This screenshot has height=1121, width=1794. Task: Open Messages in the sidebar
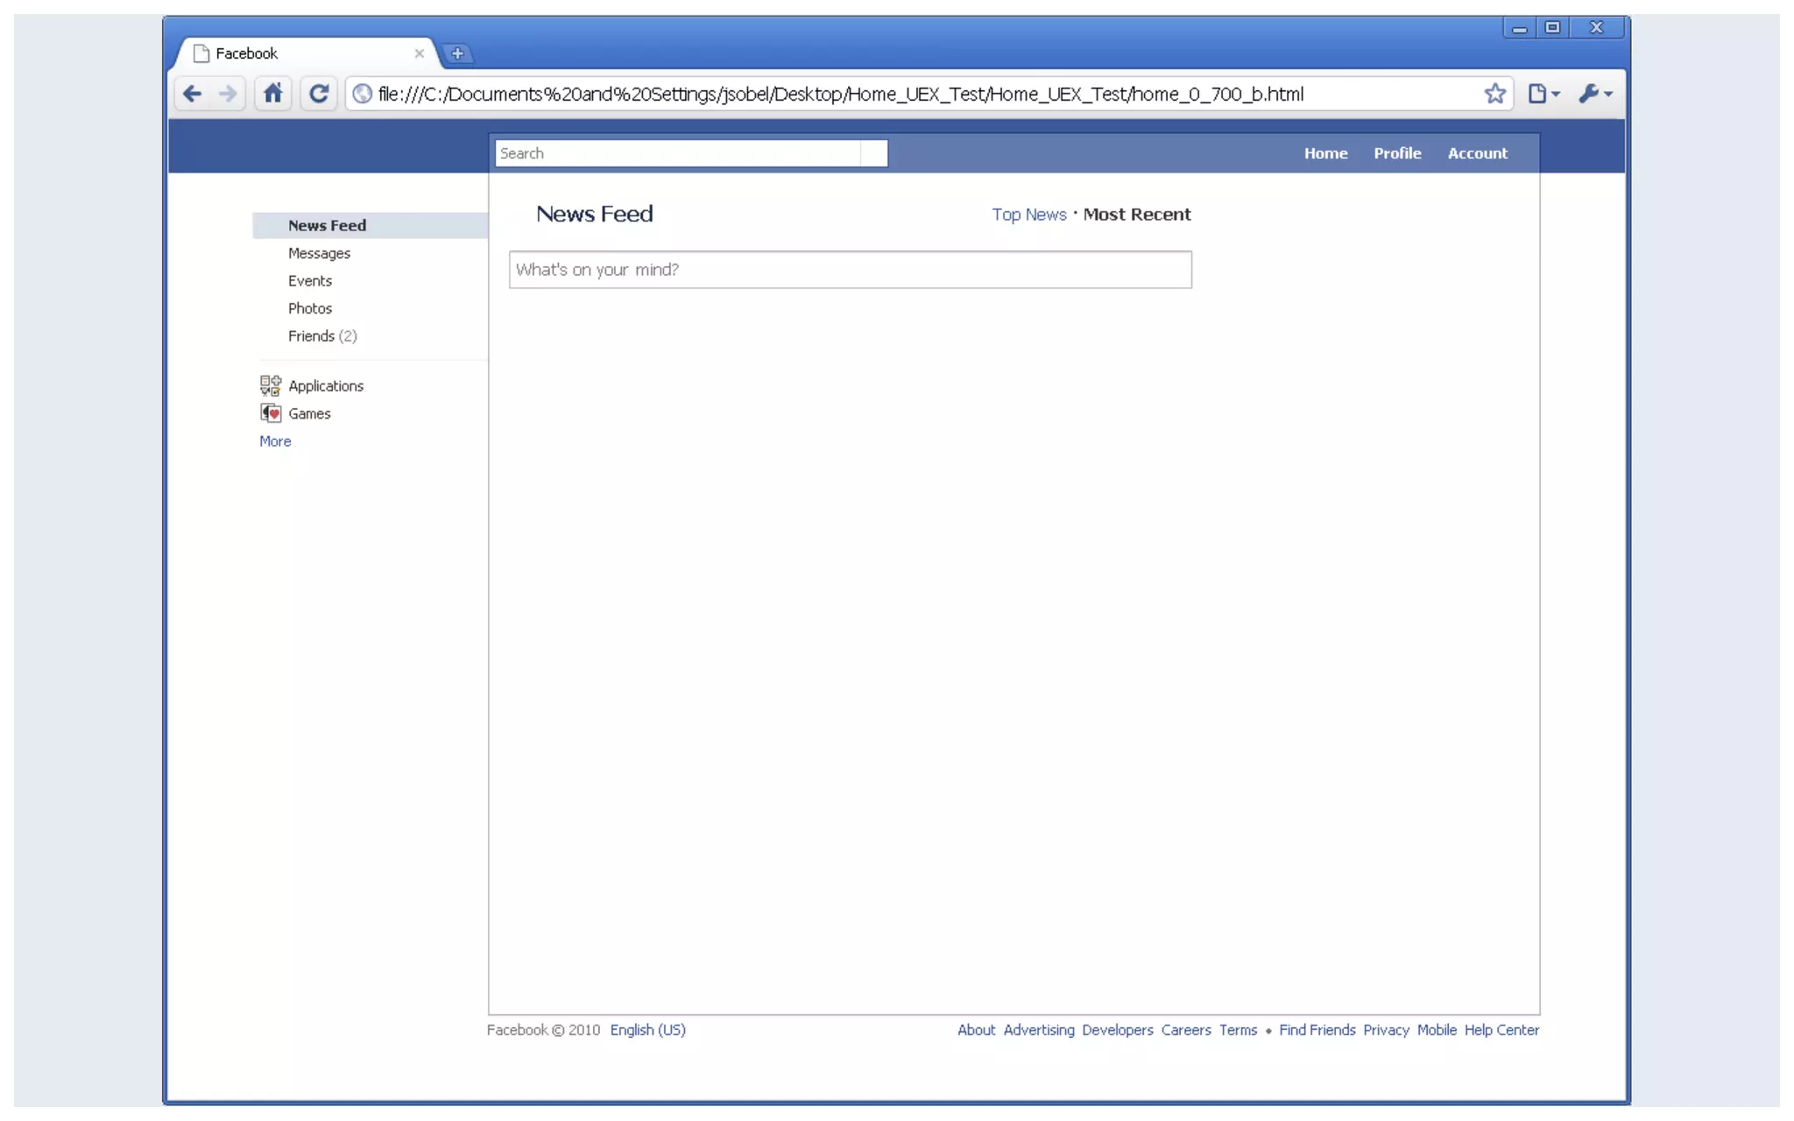pyautogui.click(x=319, y=253)
